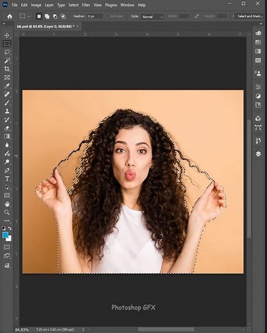Open the Properties sliders panel icon
Image resolution: width=267 pixels, height=333 pixels.
(x=258, y=86)
